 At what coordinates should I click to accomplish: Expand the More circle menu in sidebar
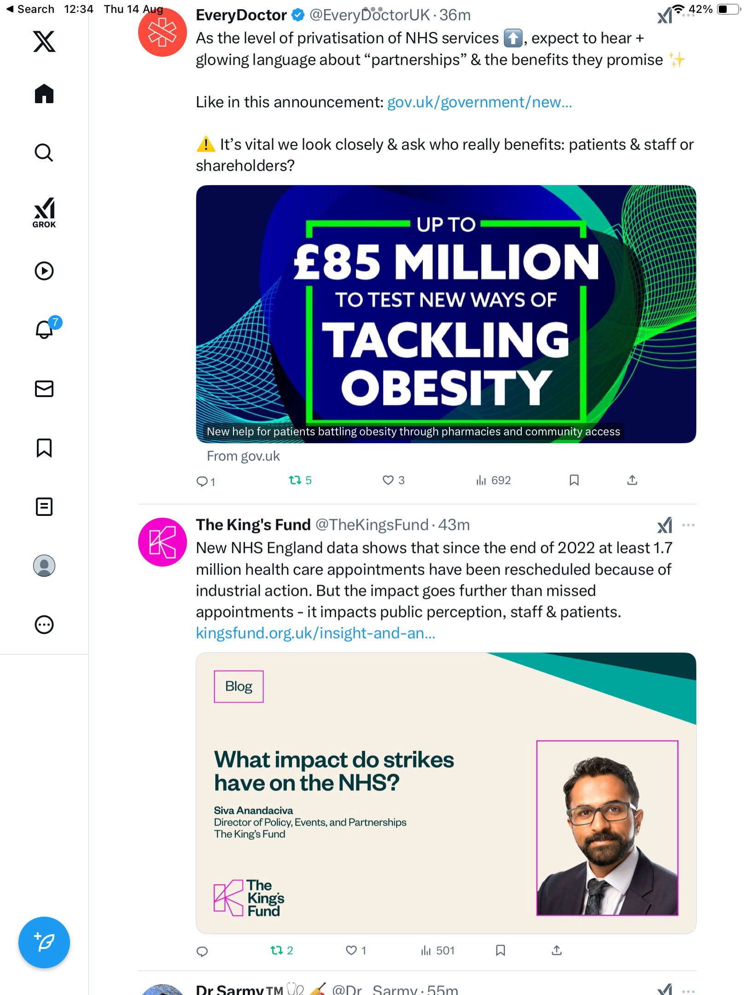tap(44, 625)
